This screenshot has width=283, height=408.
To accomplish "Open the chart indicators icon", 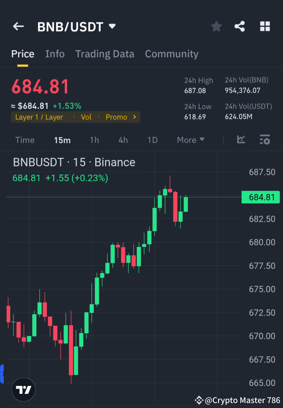I will click(x=241, y=140).
